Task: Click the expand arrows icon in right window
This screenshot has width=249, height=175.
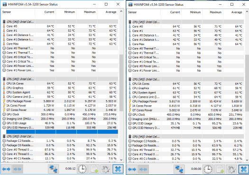Action: (x=132, y=169)
